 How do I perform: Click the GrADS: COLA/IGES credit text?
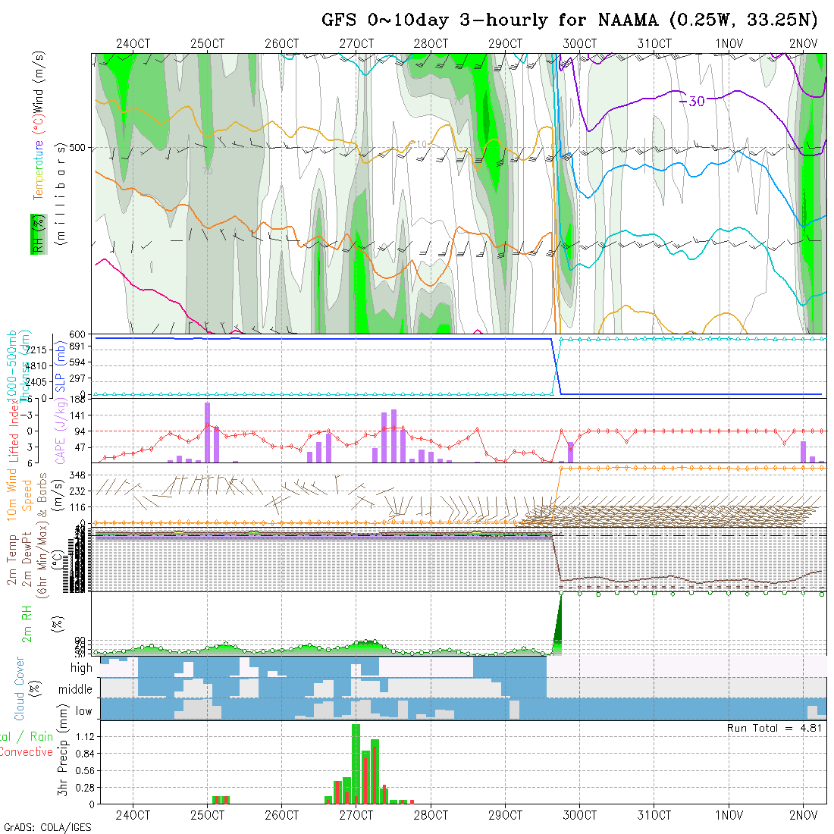pyautogui.click(x=47, y=827)
